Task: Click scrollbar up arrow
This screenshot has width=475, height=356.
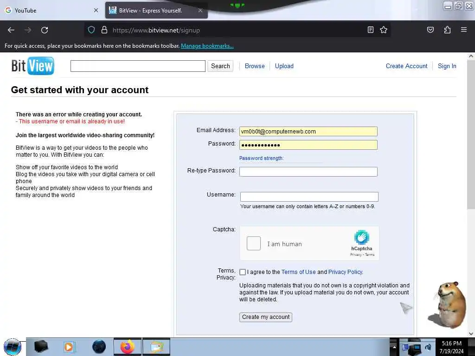Action: click(471, 56)
